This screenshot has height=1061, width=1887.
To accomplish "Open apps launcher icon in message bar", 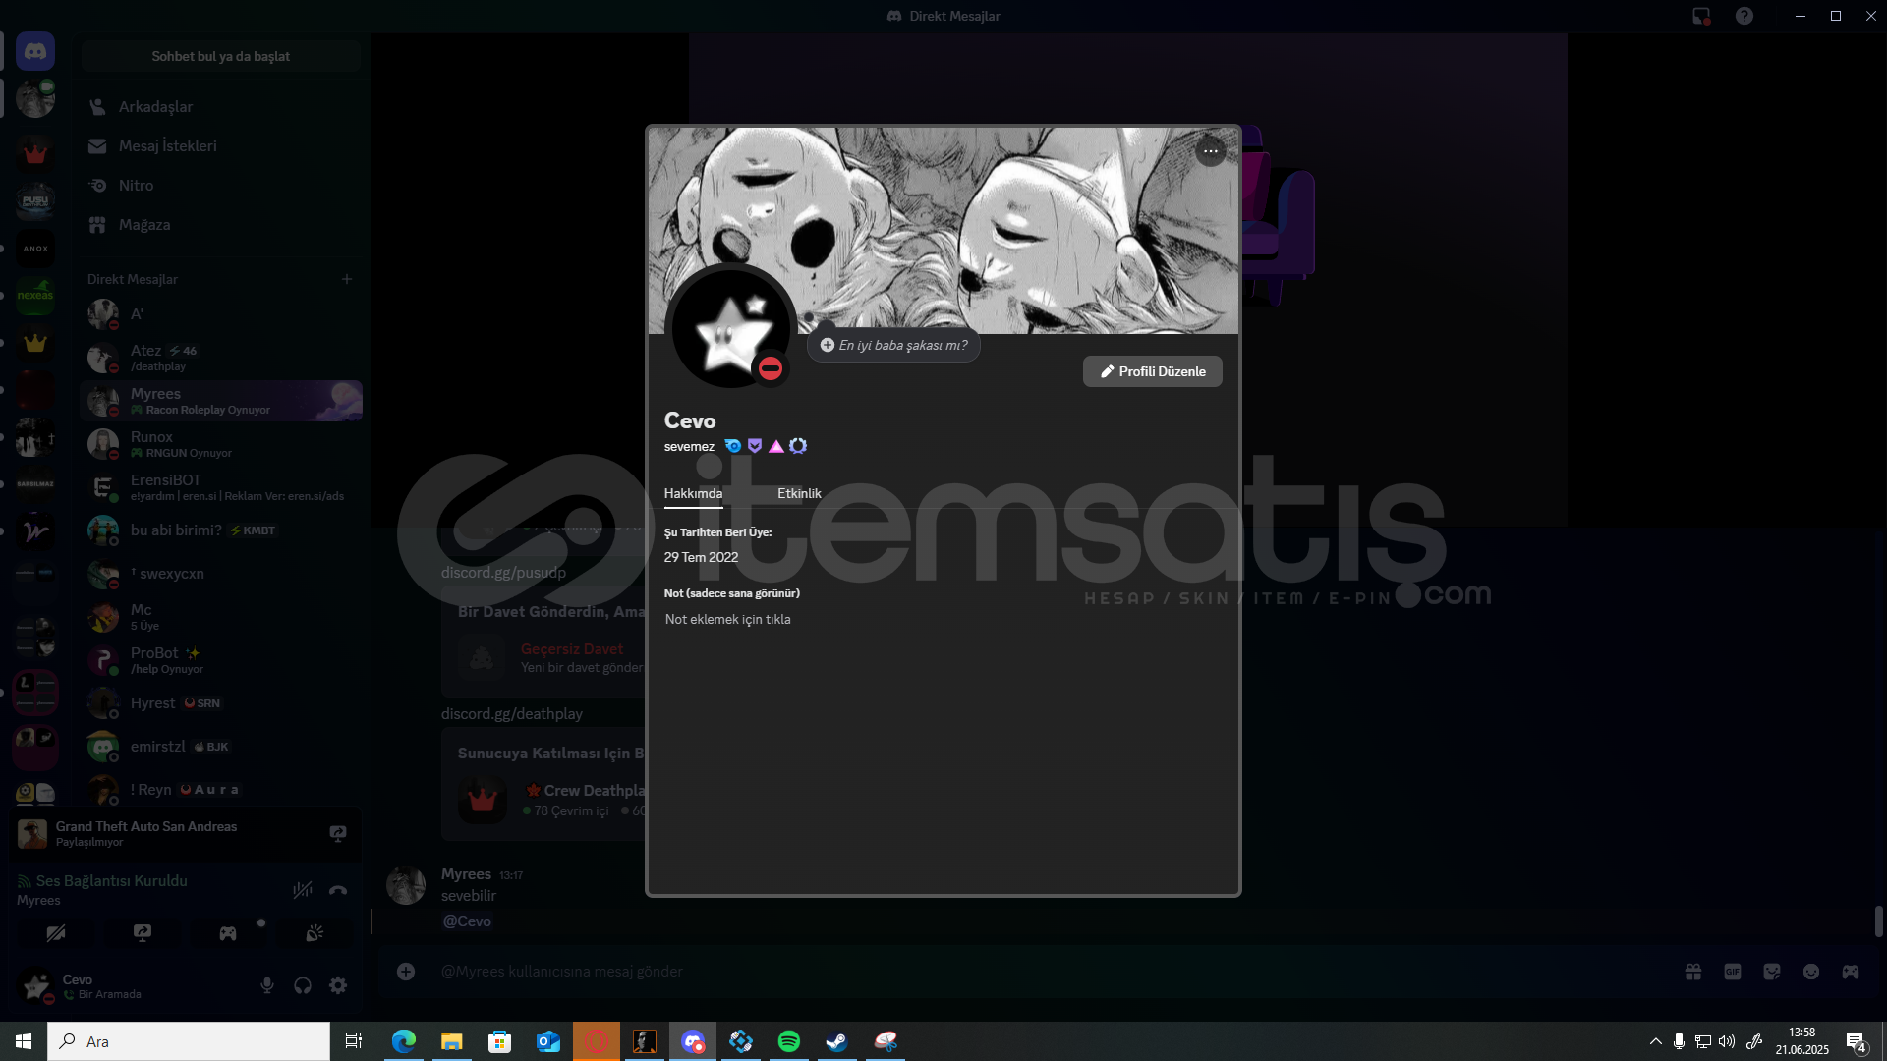I will (x=1851, y=972).
